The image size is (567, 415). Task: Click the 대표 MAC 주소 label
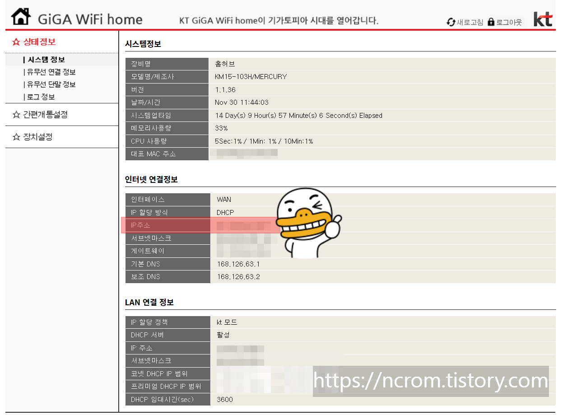[153, 154]
